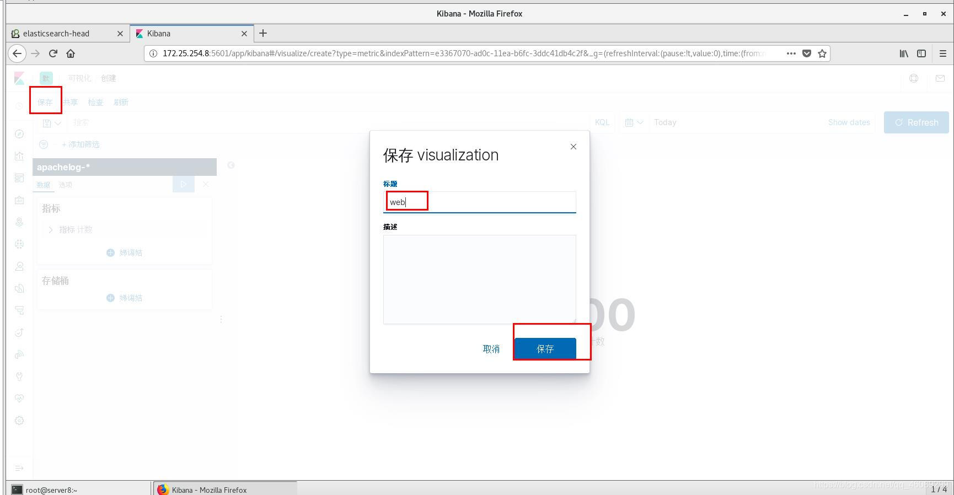The image size is (954, 495).
Task: Open Management gear icon in sidebar
Action: click(x=19, y=421)
